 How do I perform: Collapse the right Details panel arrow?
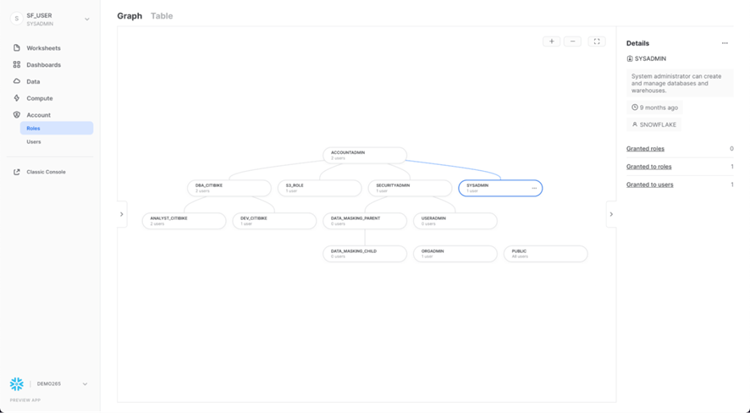point(611,214)
